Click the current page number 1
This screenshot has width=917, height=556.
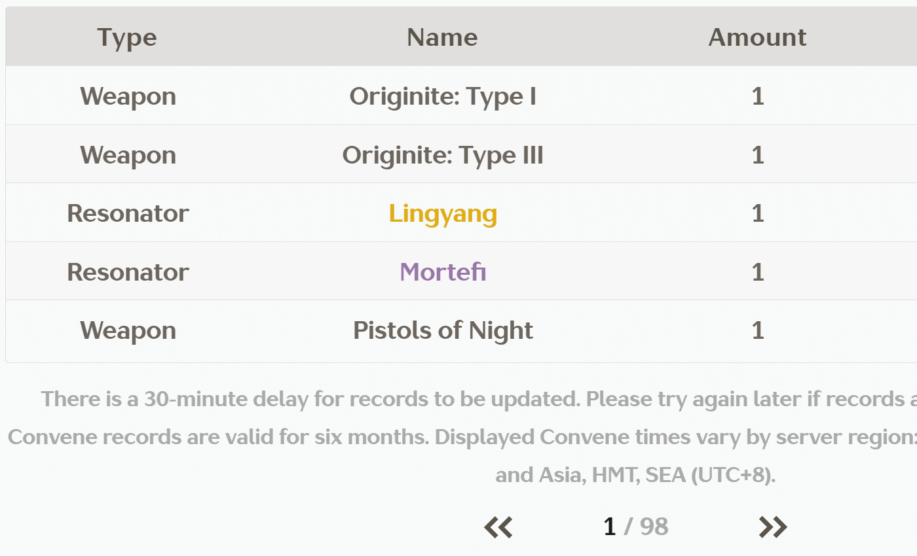(x=609, y=527)
